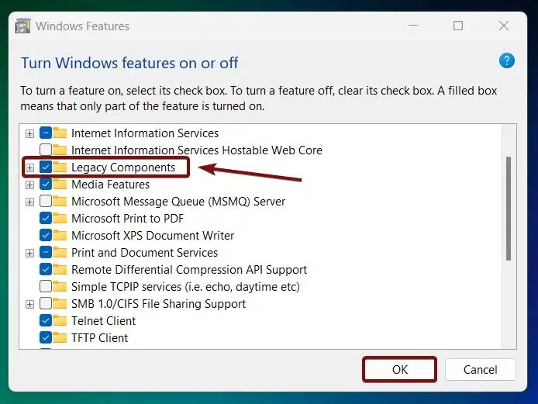Select Remote Differential Compression API Support item

tap(189, 270)
